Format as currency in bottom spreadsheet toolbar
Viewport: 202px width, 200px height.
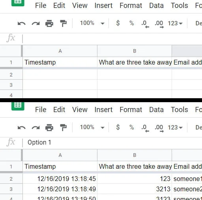coord(118,127)
